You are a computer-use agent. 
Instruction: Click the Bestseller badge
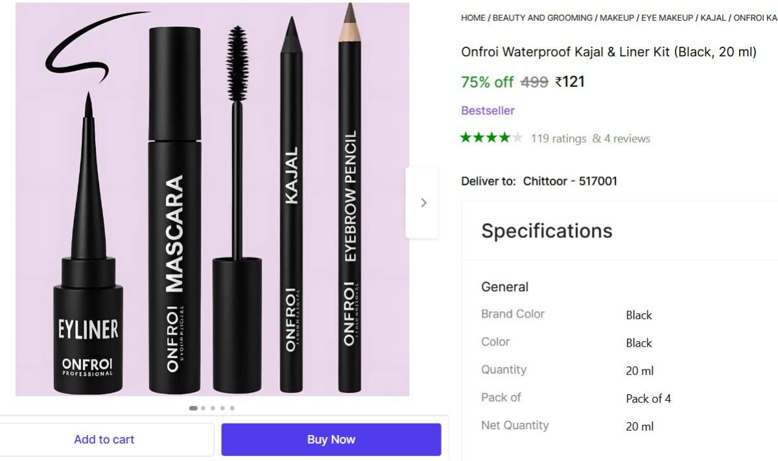pyautogui.click(x=488, y=110)
